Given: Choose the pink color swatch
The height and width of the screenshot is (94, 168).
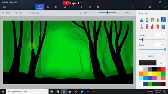Looking at the screenshot, I should point(159,78).
